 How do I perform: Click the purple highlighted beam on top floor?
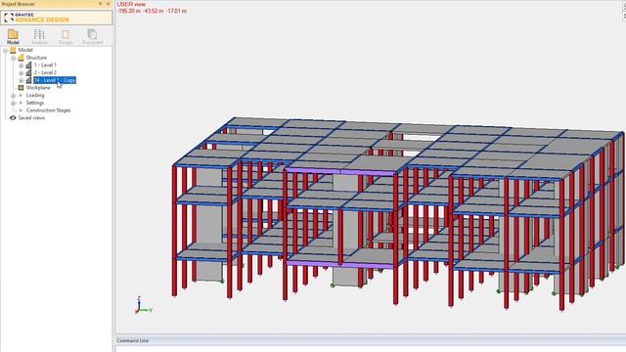[x=340, y=171]
